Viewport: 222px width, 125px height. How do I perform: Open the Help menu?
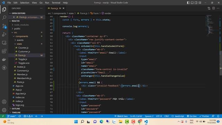point(65,3)
